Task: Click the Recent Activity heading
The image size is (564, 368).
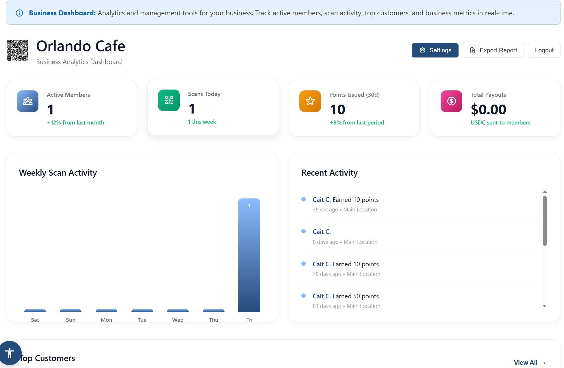Action: coord(329,173)
